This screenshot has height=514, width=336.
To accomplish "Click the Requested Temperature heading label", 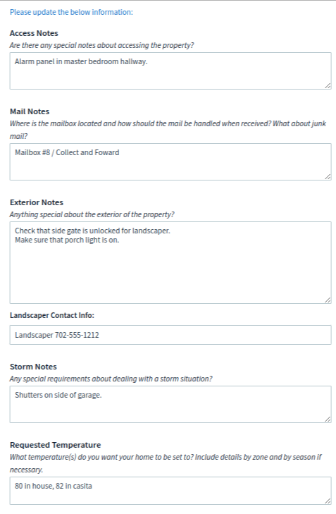I will pyautogui.click(x=56, y=445).
